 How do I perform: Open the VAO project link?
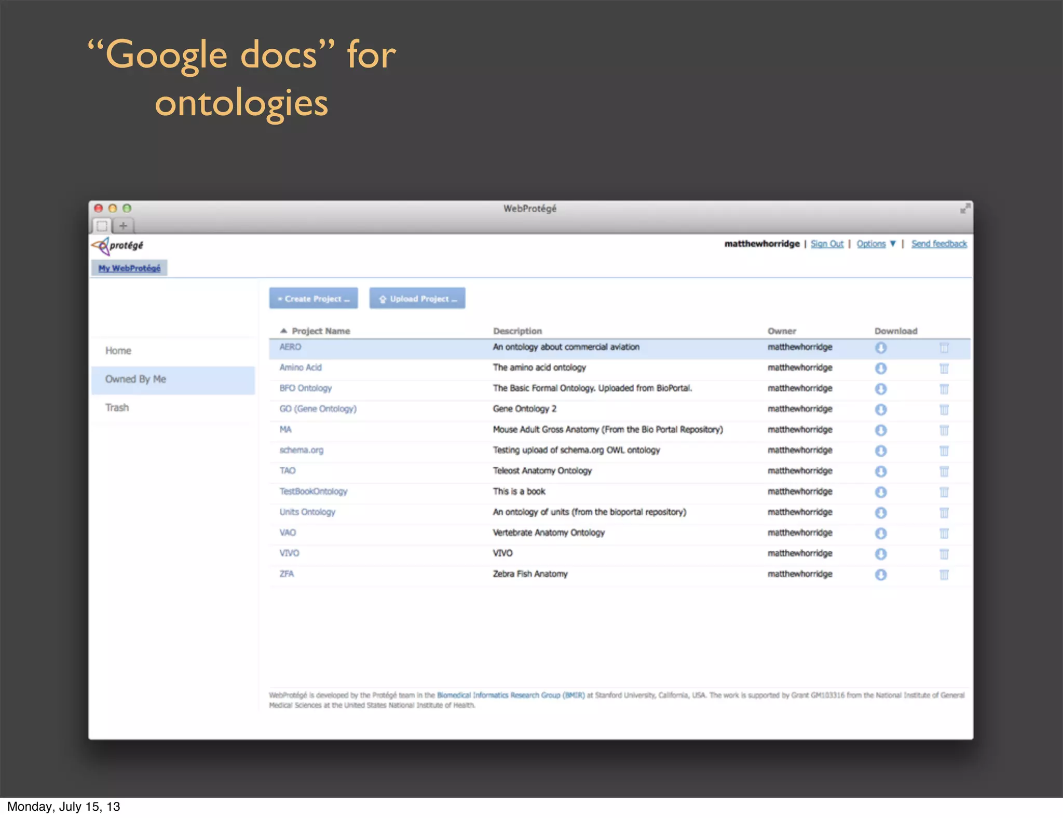click(288, 533)
